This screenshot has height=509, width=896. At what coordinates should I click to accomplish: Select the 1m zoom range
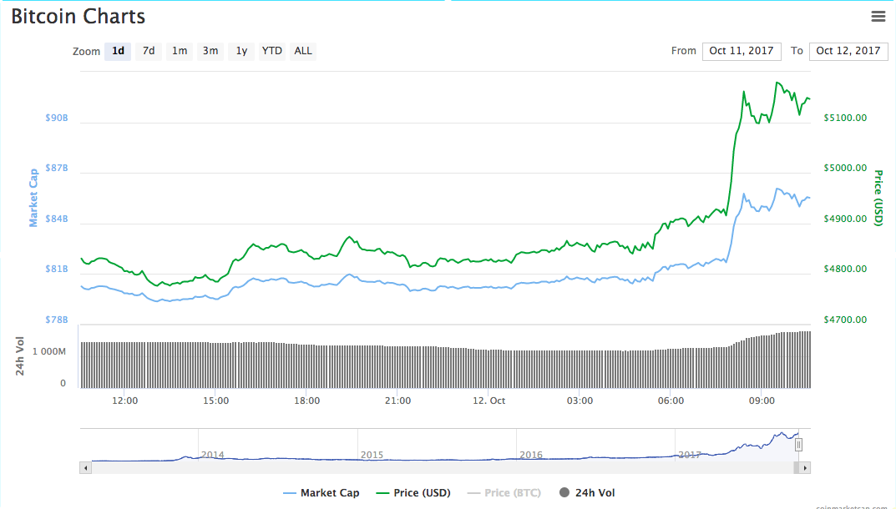click(180, 51)
